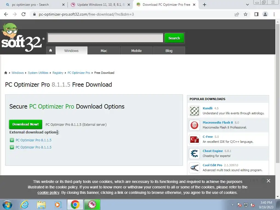This screenshot has height=210, width=280.
Task: Close the 'pc optimizer pro - Search' tab
Action: (x=63, y=5)
